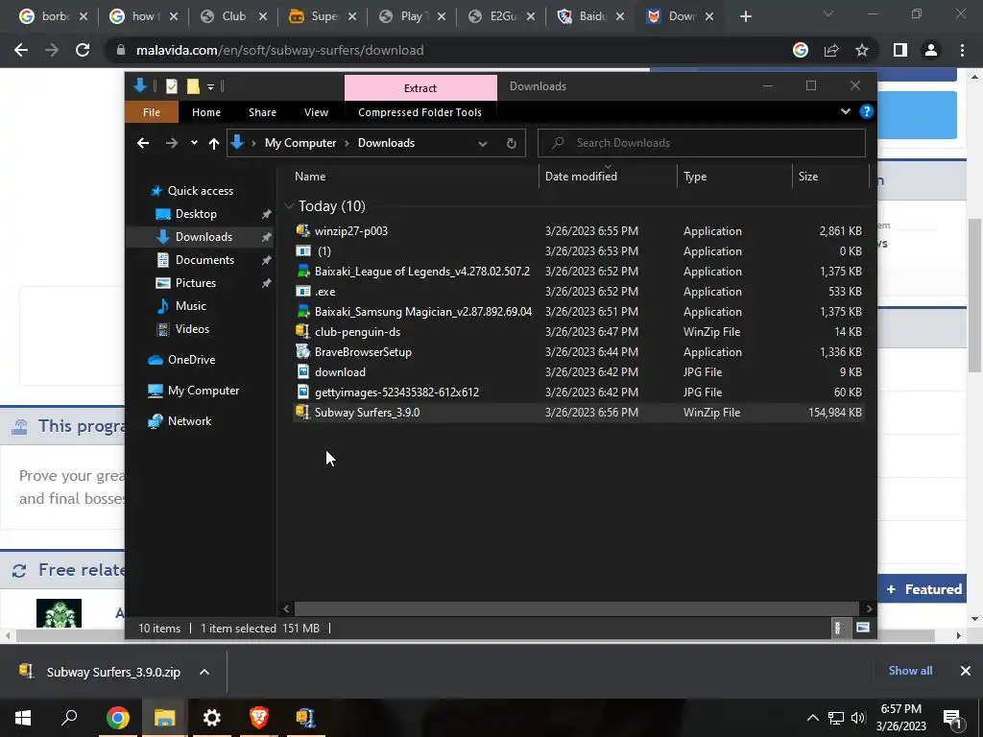Open Compressed Folder Tools tab

pos(420,112)
